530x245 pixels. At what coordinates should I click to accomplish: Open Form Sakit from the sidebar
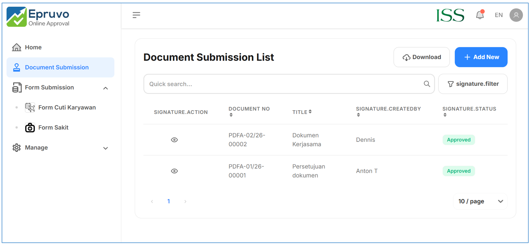(x=53, y=127)
